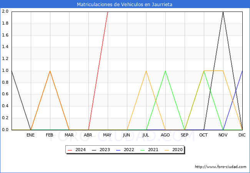Image resolution: width=250 pixels, height=173 pixels.
Task: Click the DIC month axis label
Action: point(242,135)
